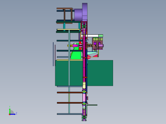Select the pink finned motor assembly
This screenshot has height=124, width=166.
coord(98,44)
